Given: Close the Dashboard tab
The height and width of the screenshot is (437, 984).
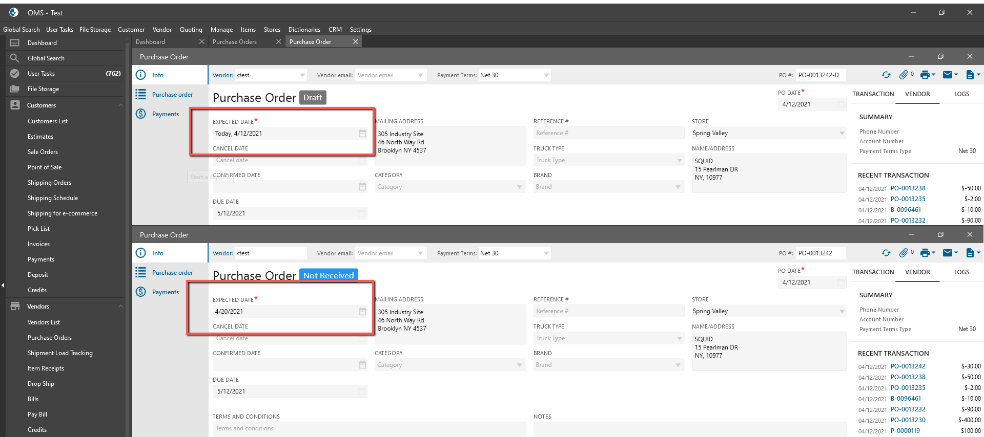Looking at the screenshot, I should click(x=201, y=41).
